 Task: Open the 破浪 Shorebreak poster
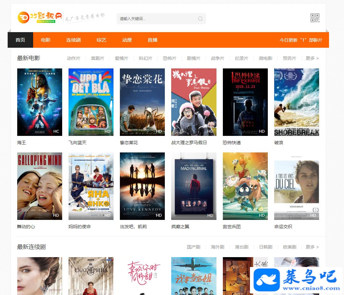coord(296,102)
